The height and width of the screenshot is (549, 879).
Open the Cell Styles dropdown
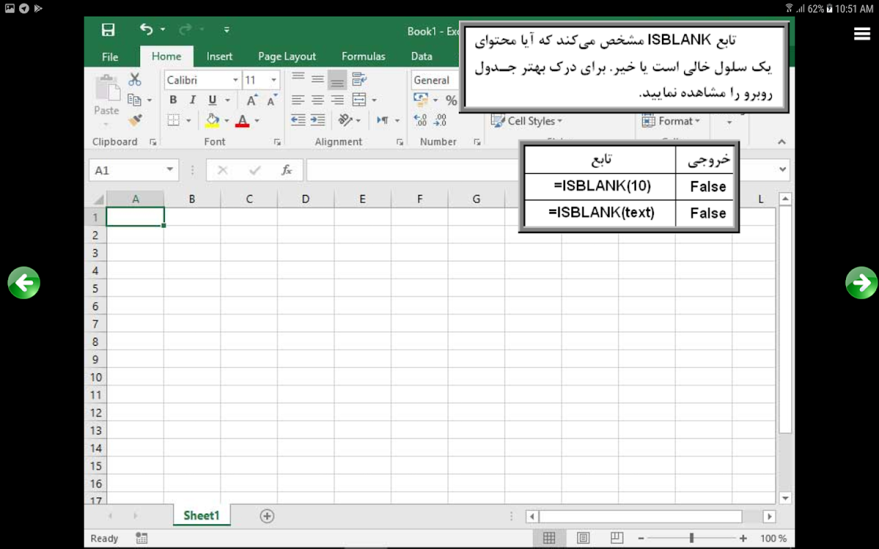(527, 121)
